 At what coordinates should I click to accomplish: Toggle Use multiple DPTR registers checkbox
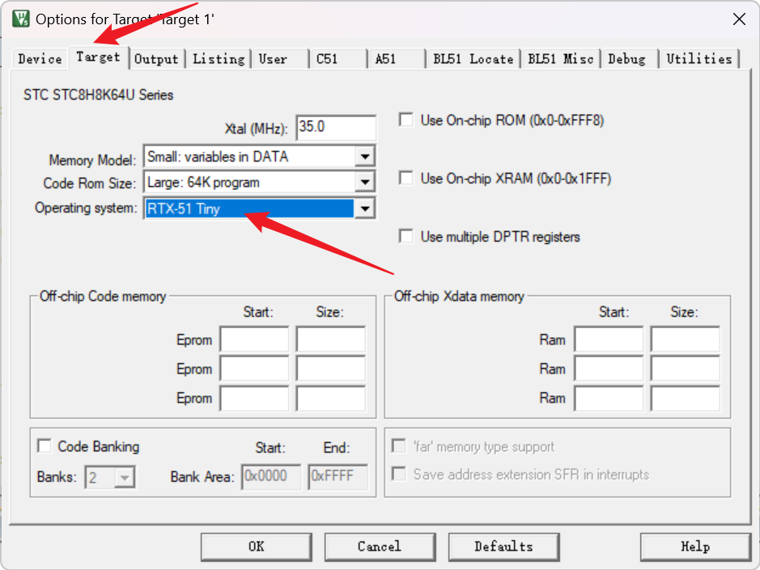click(x=406, y=236)
